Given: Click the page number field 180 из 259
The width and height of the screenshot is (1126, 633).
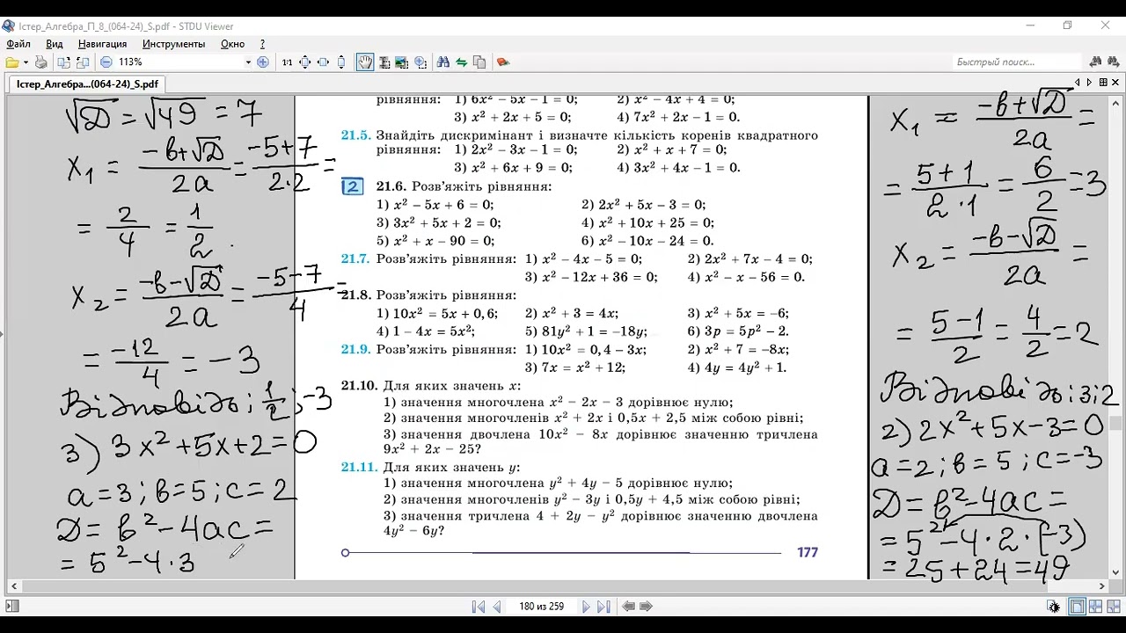Looking at the screenshot, I should click(541, 607).
